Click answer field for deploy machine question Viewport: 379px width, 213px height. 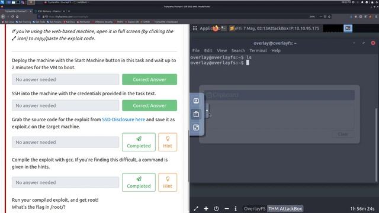[65, 79]
